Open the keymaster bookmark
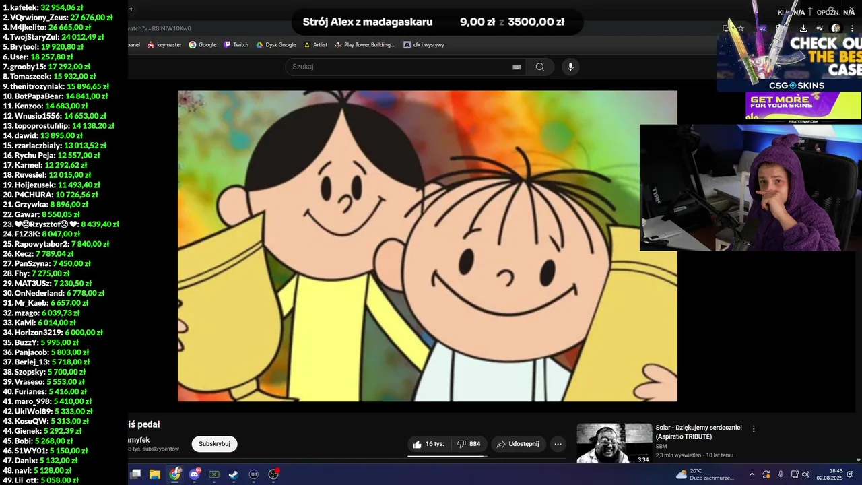 pyautogui.click(x=164, y=45)
